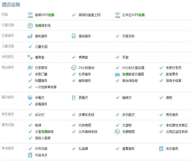Click the free parking P icon
This screenshot has width=190, height=162.
tap(30, 26)
